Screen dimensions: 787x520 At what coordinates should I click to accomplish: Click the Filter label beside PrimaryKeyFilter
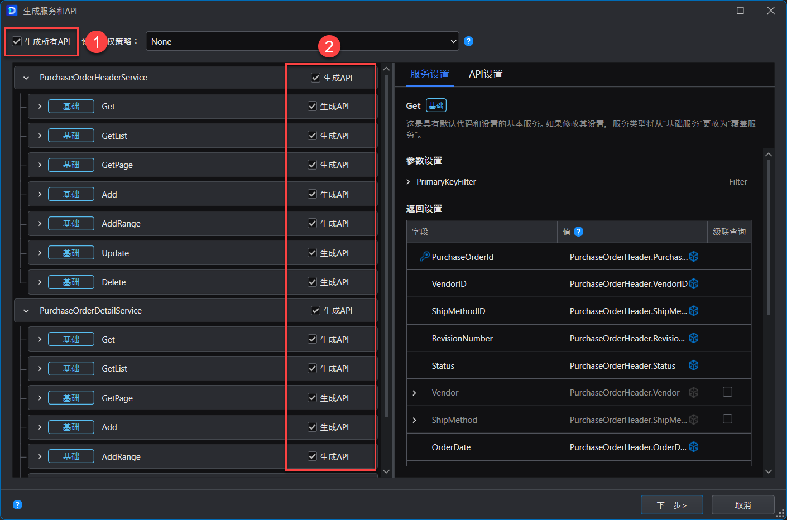[x=738, y=182]
